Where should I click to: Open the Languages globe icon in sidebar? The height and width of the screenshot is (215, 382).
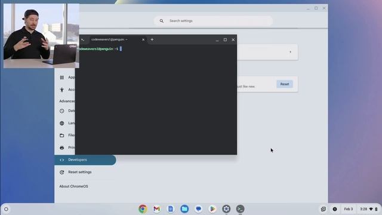tap(62, 123)
